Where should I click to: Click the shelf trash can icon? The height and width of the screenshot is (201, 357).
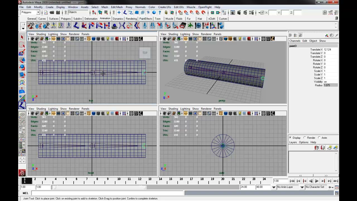tap(337, 18)
